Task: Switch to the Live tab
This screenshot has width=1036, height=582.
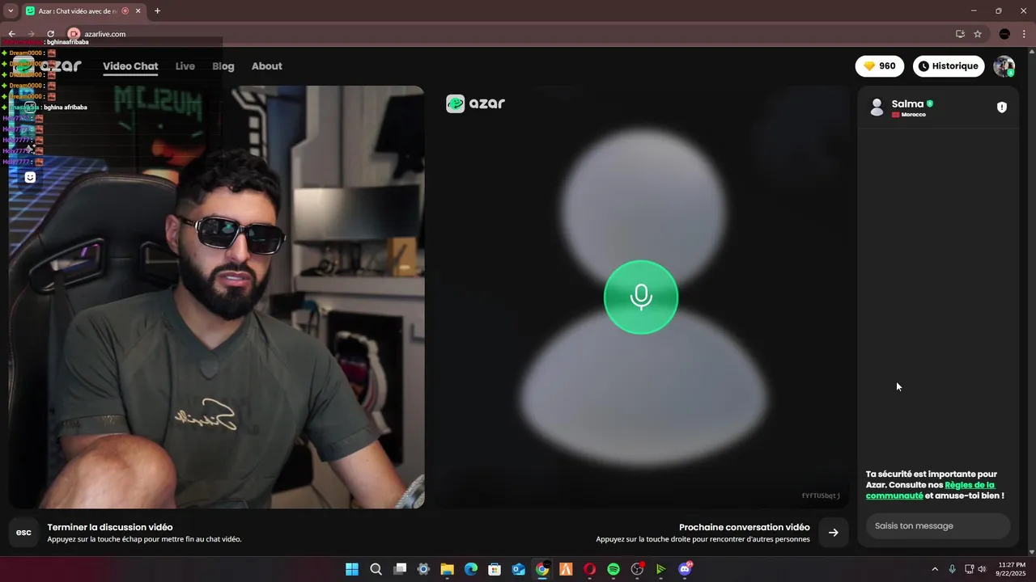Action: [185, 66]
